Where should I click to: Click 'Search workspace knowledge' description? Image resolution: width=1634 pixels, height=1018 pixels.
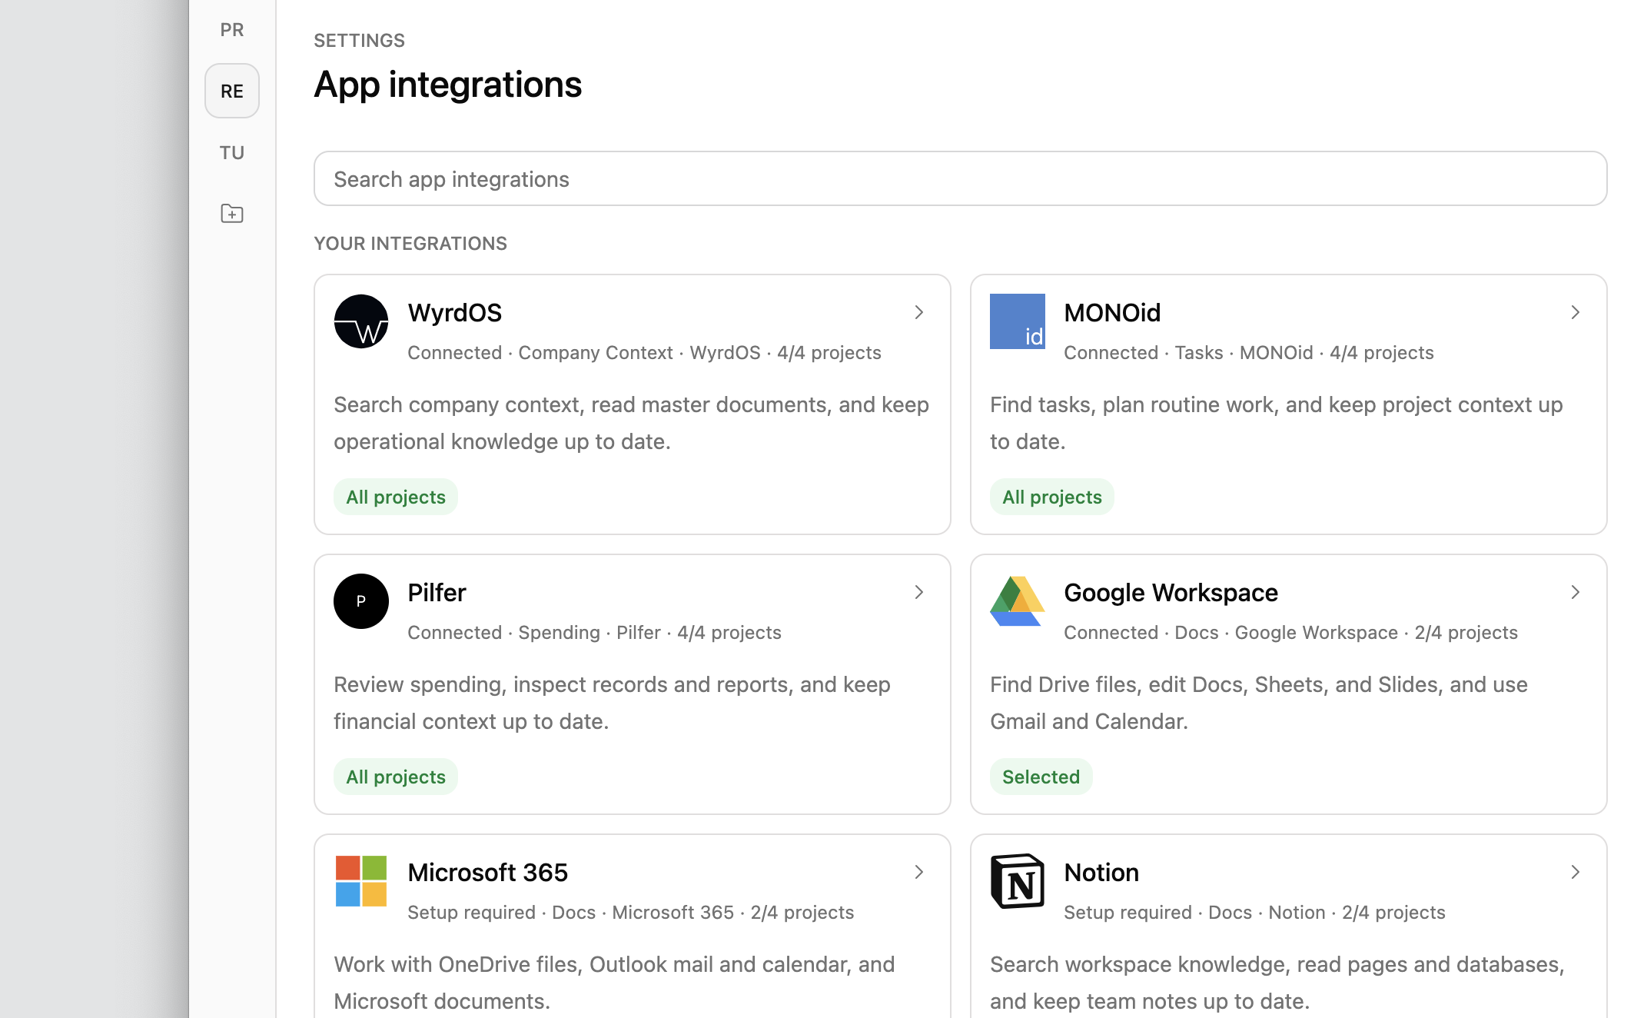pos(1277,983)
